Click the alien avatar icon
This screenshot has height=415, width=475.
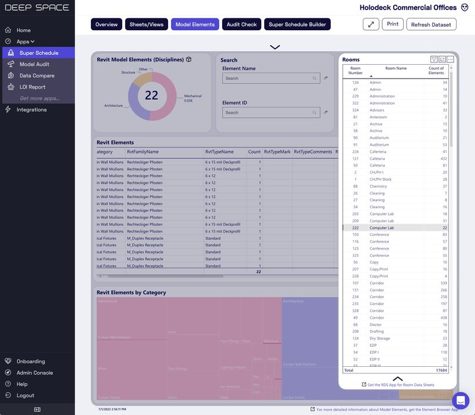pyautogui.click(x=465, y=8)
